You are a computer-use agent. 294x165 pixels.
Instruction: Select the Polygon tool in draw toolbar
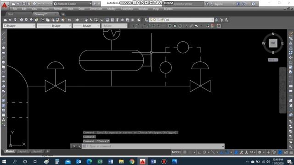coord(4,48)
